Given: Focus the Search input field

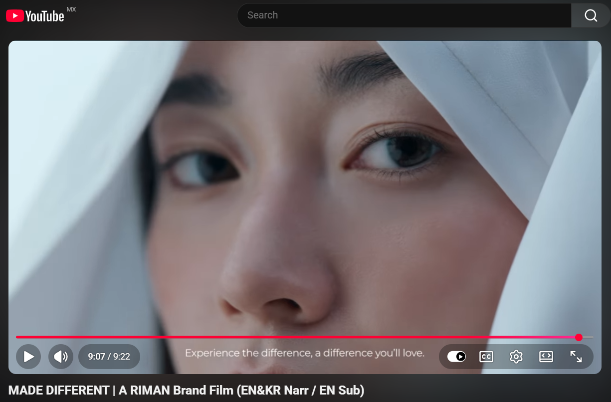Looking at the screenshot, I should pos(404,15).
